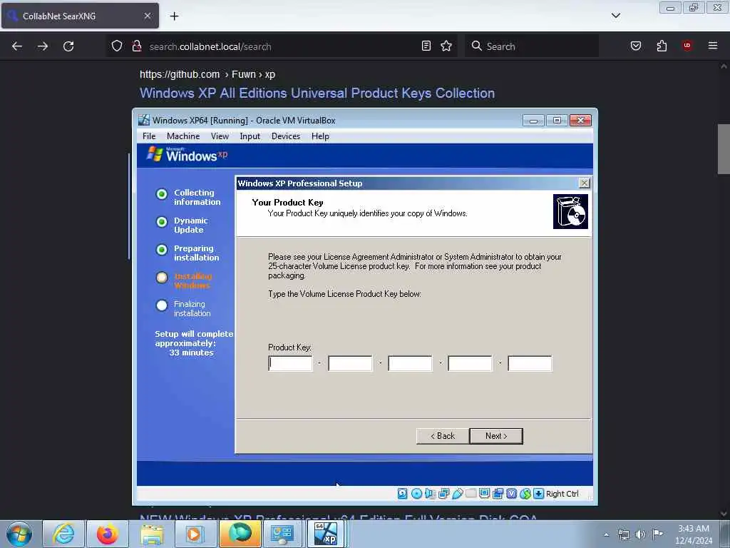Open the VirtualBox XP64 taskbar item
Viewport: 730px width, 548px height.
pyautogui.click(x=326, y=534)
